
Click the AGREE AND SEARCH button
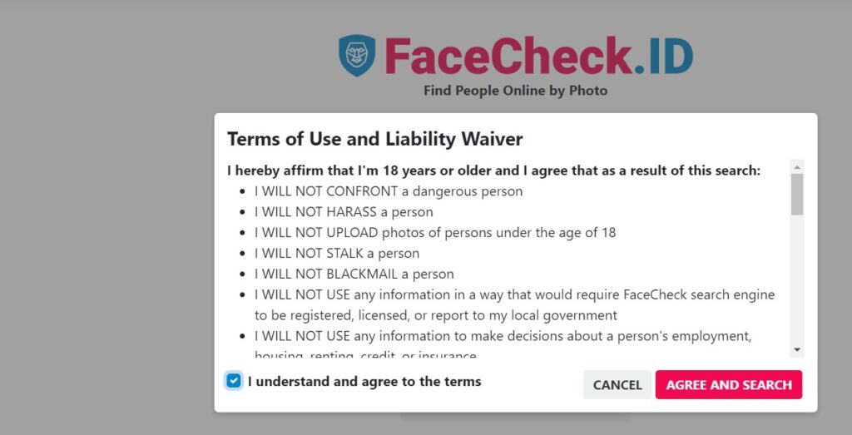(x=729, y=385)
